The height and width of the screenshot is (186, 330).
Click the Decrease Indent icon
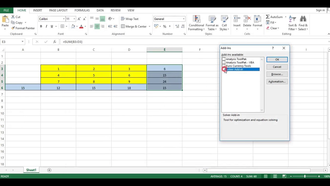pyautogui.click(x=110, y=26)
